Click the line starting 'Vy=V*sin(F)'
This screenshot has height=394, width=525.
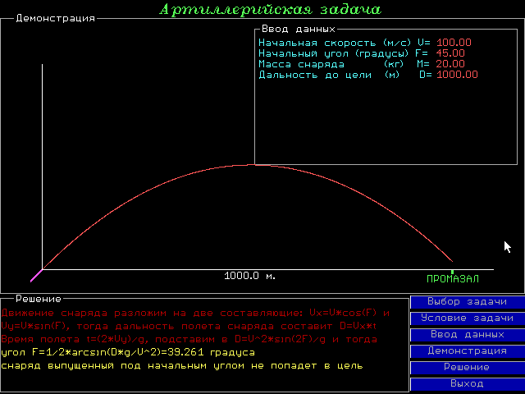pos(189,327)
